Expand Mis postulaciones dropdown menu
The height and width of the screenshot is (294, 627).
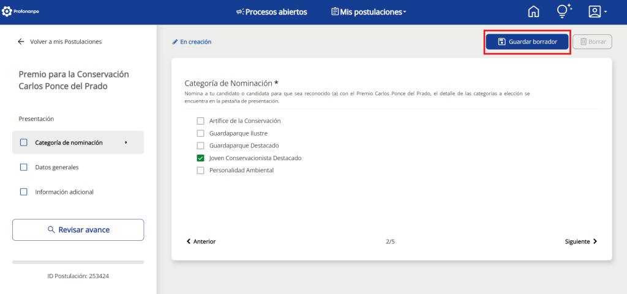pyautogui.click(x=369, y=12)
